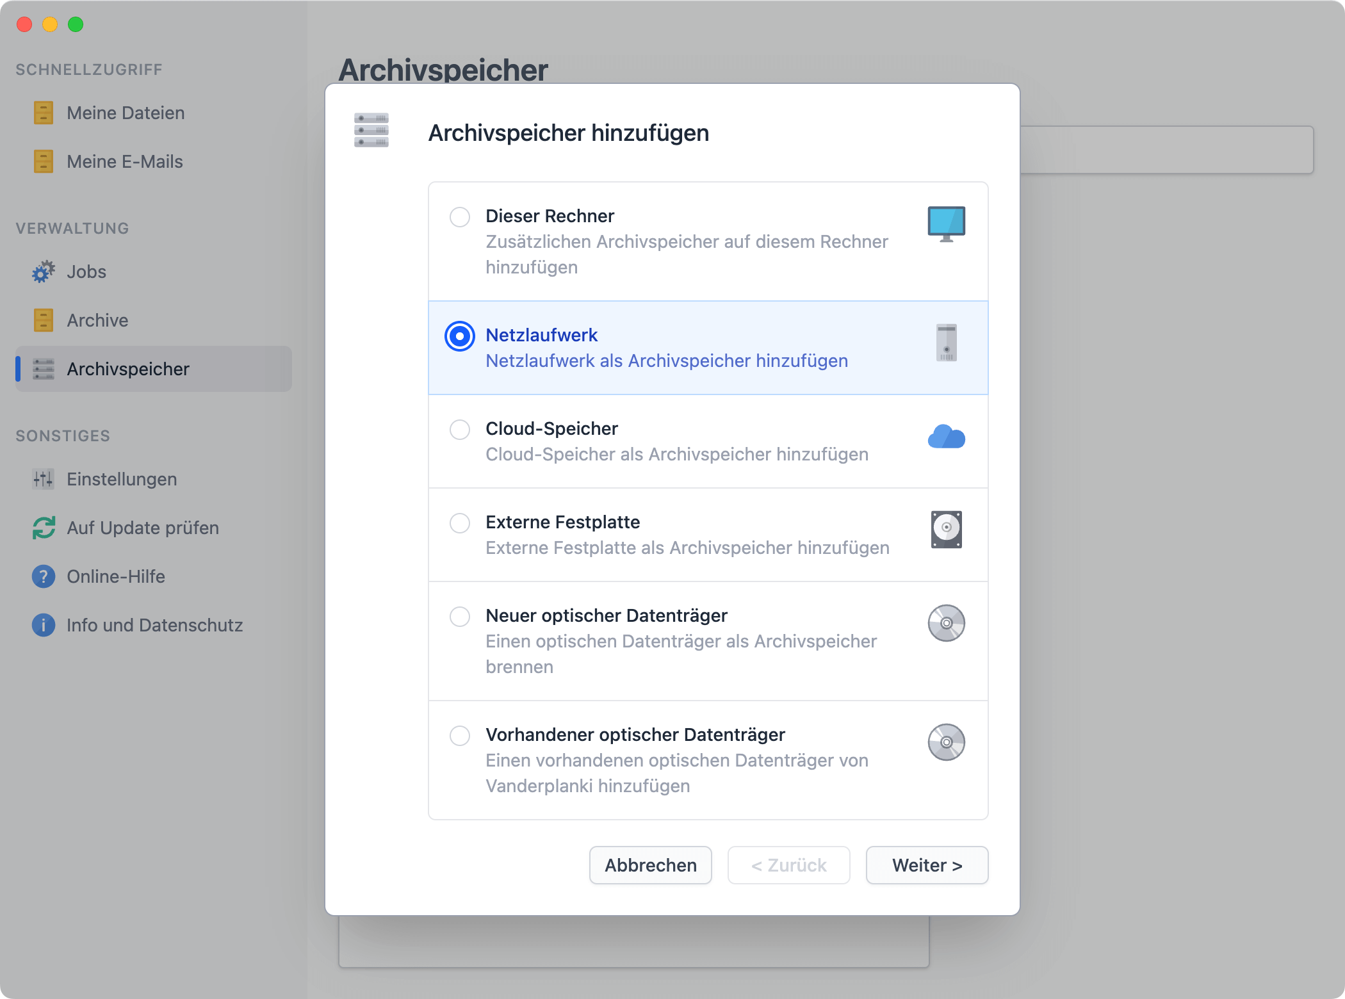
Task: Select the Jobs gear icon
Action: tap(42, 272)
